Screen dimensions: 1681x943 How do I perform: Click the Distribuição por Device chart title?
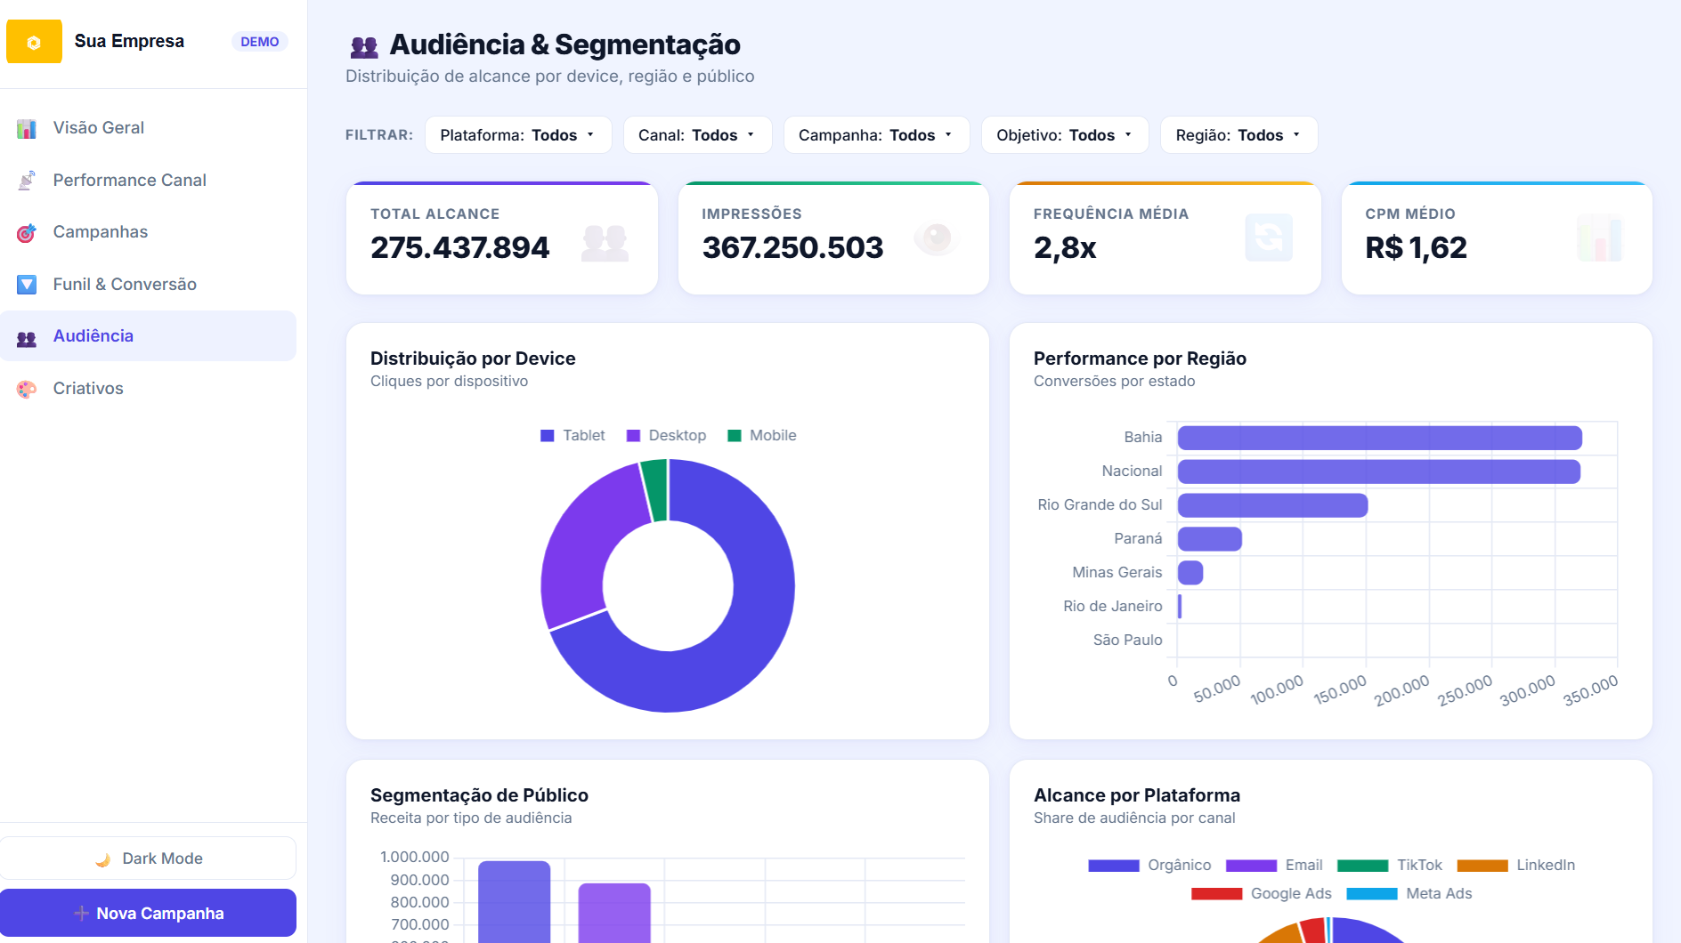473,359
